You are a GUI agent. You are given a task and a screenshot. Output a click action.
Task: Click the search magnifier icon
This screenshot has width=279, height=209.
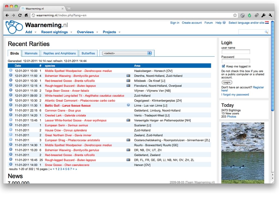266,32
